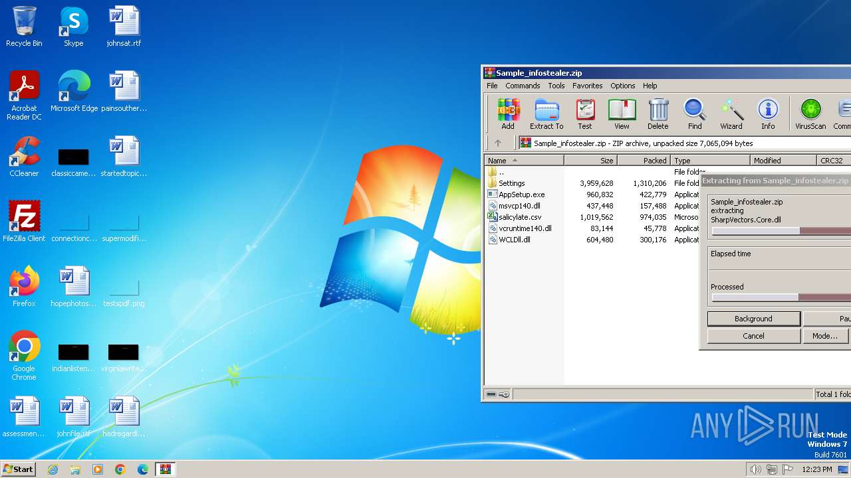
Task: Select FileZilla Client desktop shortcut
Action: [x=24, y=222]
